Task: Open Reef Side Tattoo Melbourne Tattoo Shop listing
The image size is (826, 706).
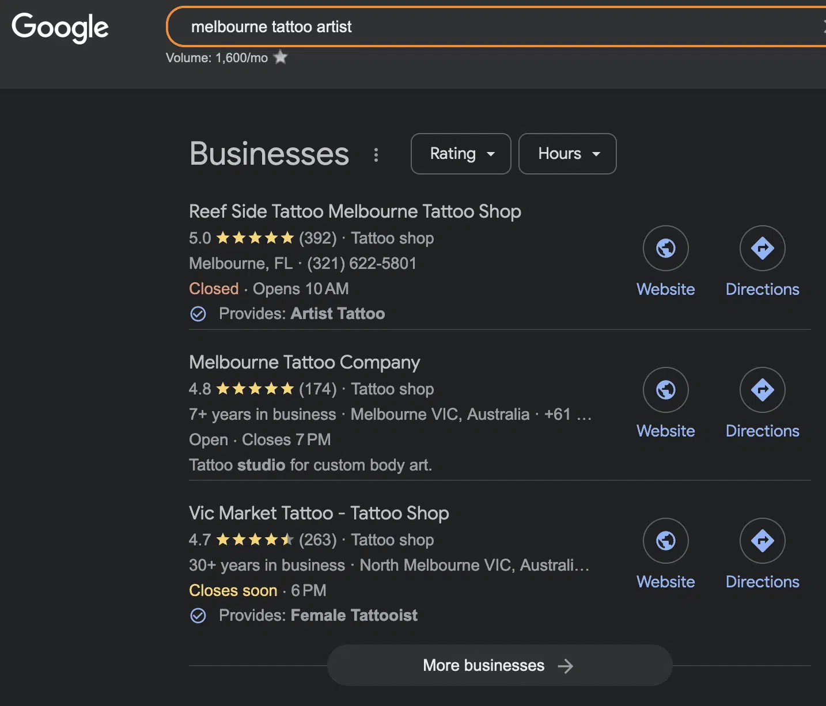Action: point(355,211)
